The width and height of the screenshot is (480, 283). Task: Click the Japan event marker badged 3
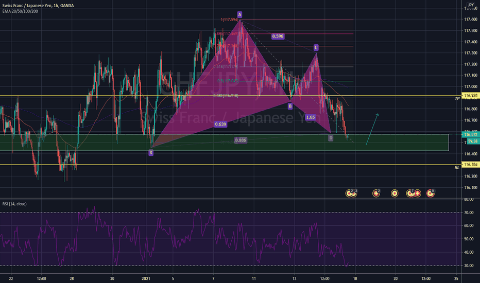tap(354, 193)
